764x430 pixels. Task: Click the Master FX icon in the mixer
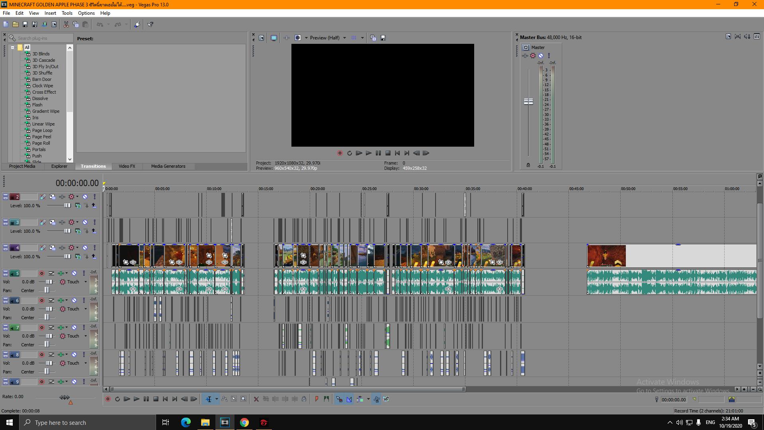click(525, 56)
